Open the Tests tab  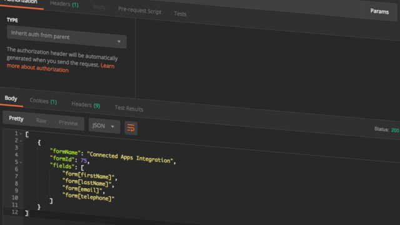click(180, 14)
